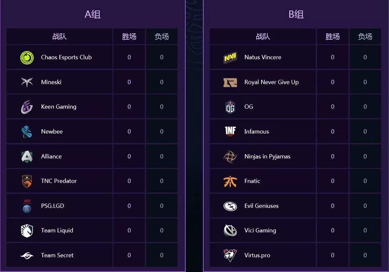
Task: Open the Alliance team logo
Action: pos(27,157)
